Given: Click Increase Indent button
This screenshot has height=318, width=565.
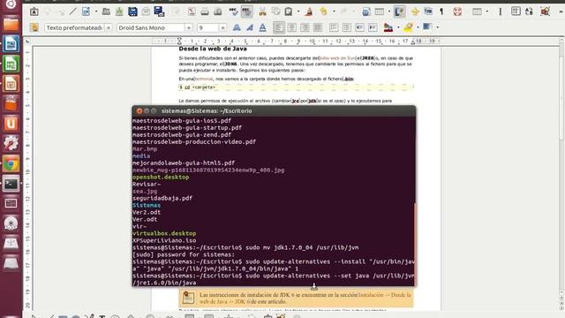Looking at the screenshot, I should tap(373, 27).
